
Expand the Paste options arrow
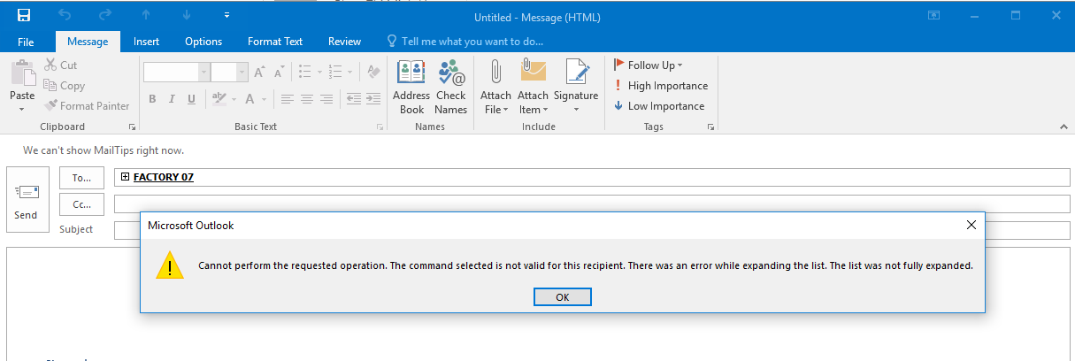point(22,109)
